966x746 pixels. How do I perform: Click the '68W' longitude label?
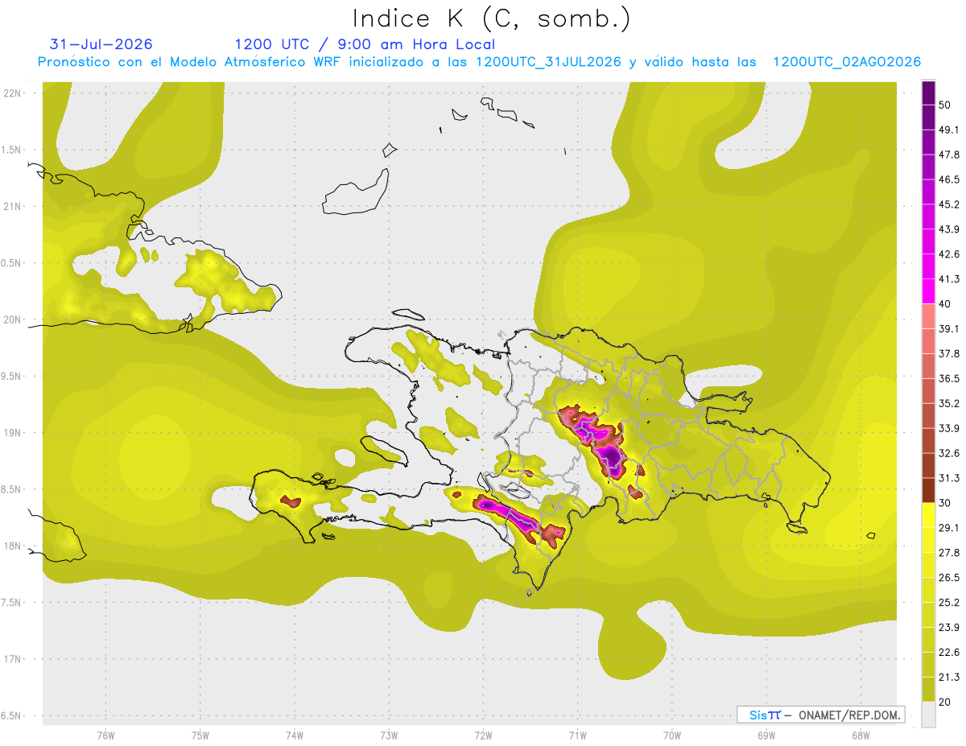(x=861, y=736)
